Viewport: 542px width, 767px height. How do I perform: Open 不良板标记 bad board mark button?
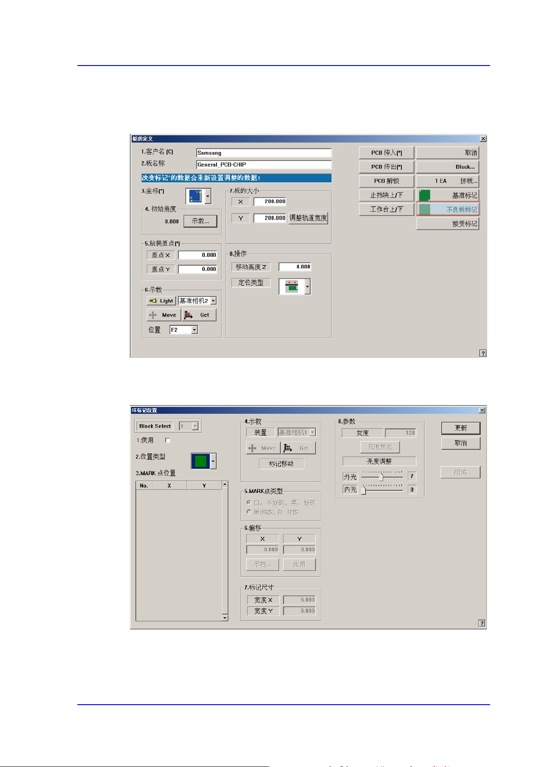pyautogui.click(x=448, y=209)
